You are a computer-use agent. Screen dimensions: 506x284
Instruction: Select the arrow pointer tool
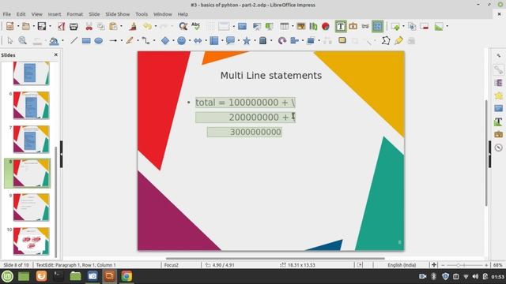[10, 40]
